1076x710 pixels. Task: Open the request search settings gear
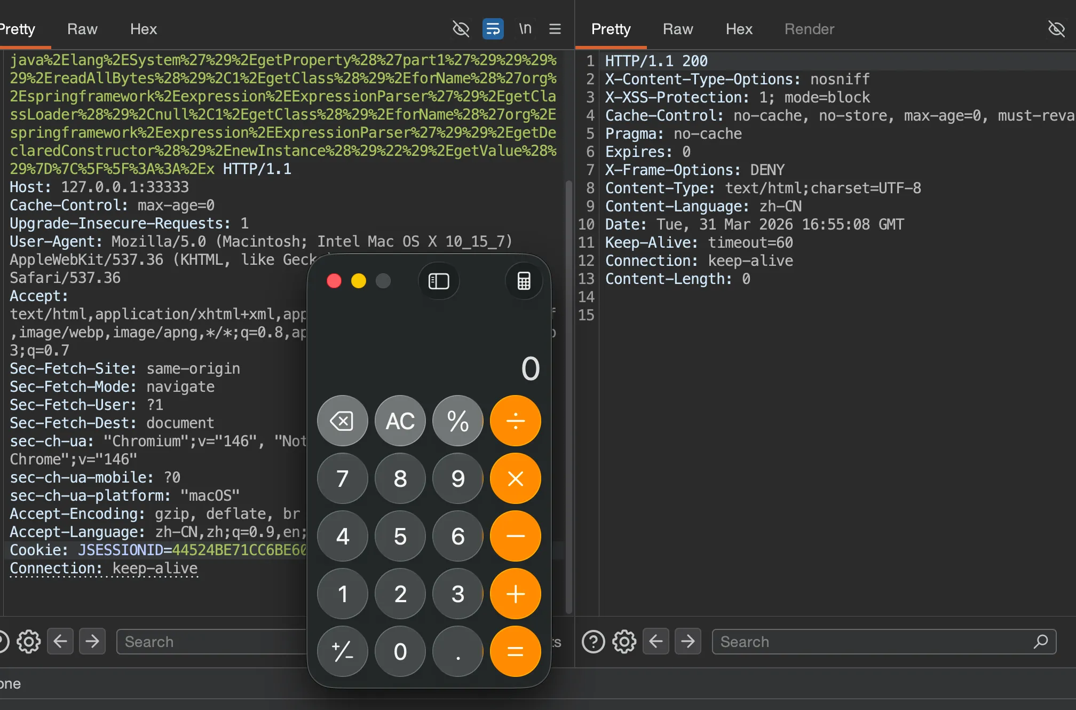point(28,642)
